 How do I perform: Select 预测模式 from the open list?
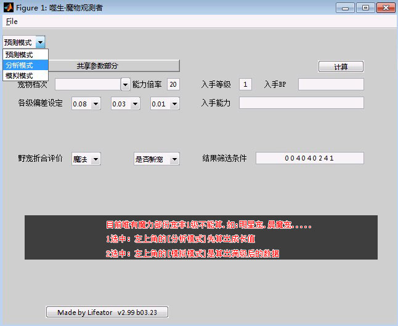pos(19,55)
